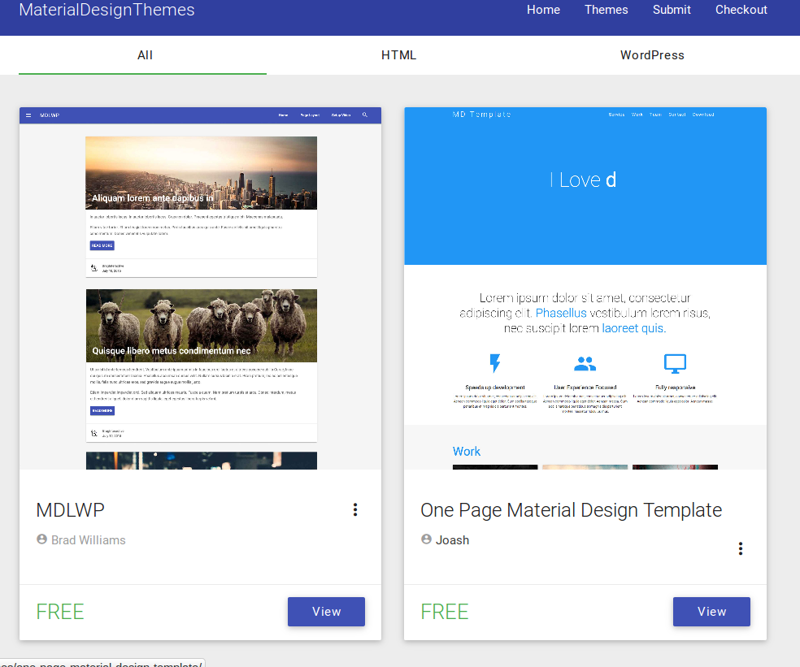Click the search icon in the MDLWP preview

pyautogui.click(x=365, y=115)
